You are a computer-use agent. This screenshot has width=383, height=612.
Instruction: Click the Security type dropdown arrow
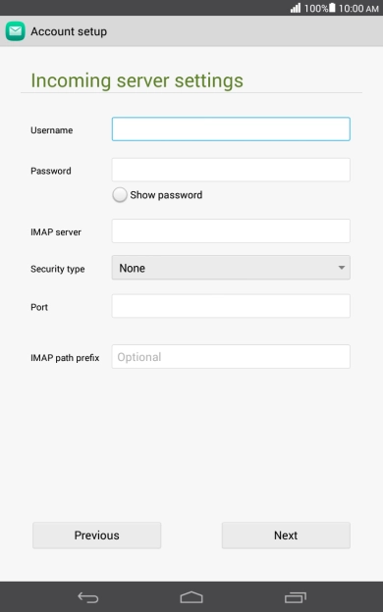pyautogui.click(x=341, y=268)
